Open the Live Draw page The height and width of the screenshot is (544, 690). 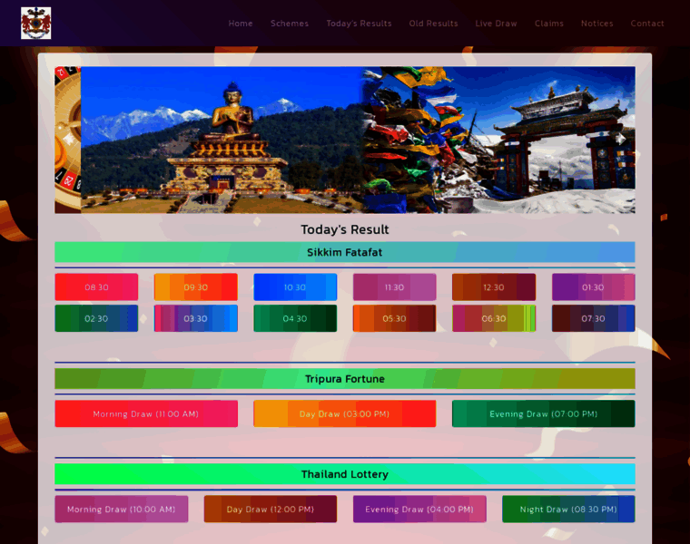496,24
